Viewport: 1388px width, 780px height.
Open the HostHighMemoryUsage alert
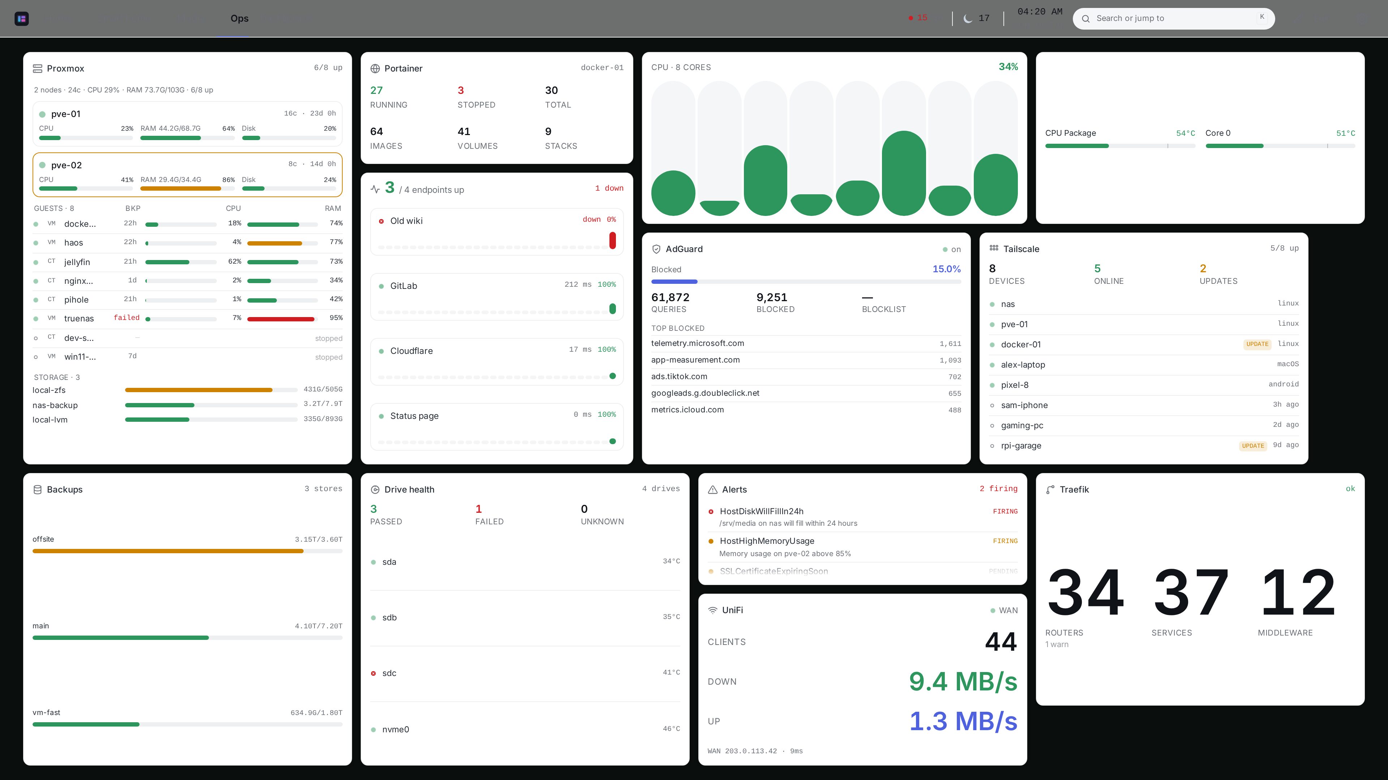tap(863, 547)
